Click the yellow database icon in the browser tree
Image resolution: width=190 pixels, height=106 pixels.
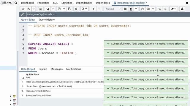point(14,96)
